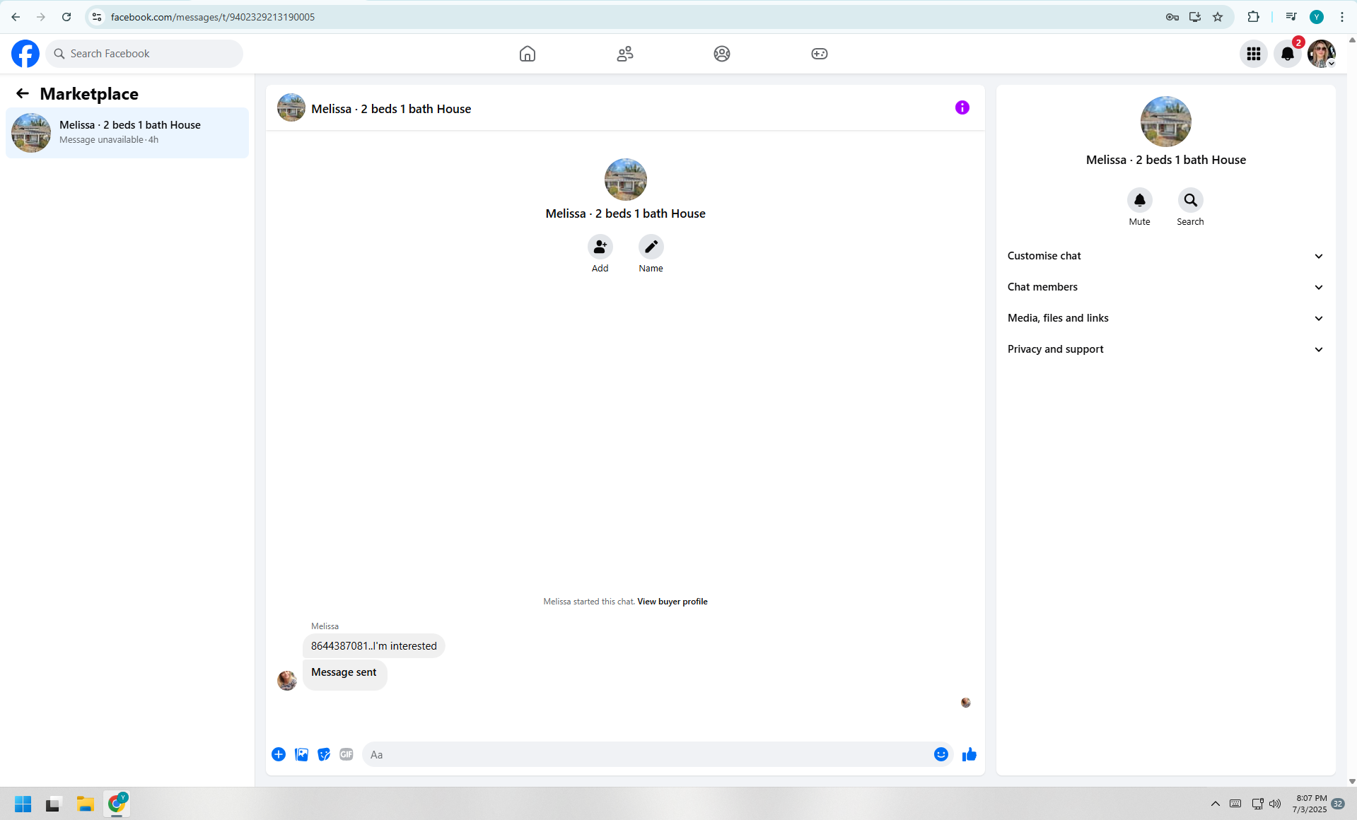Open Groups icon in top navigation

tap(722, 54)
